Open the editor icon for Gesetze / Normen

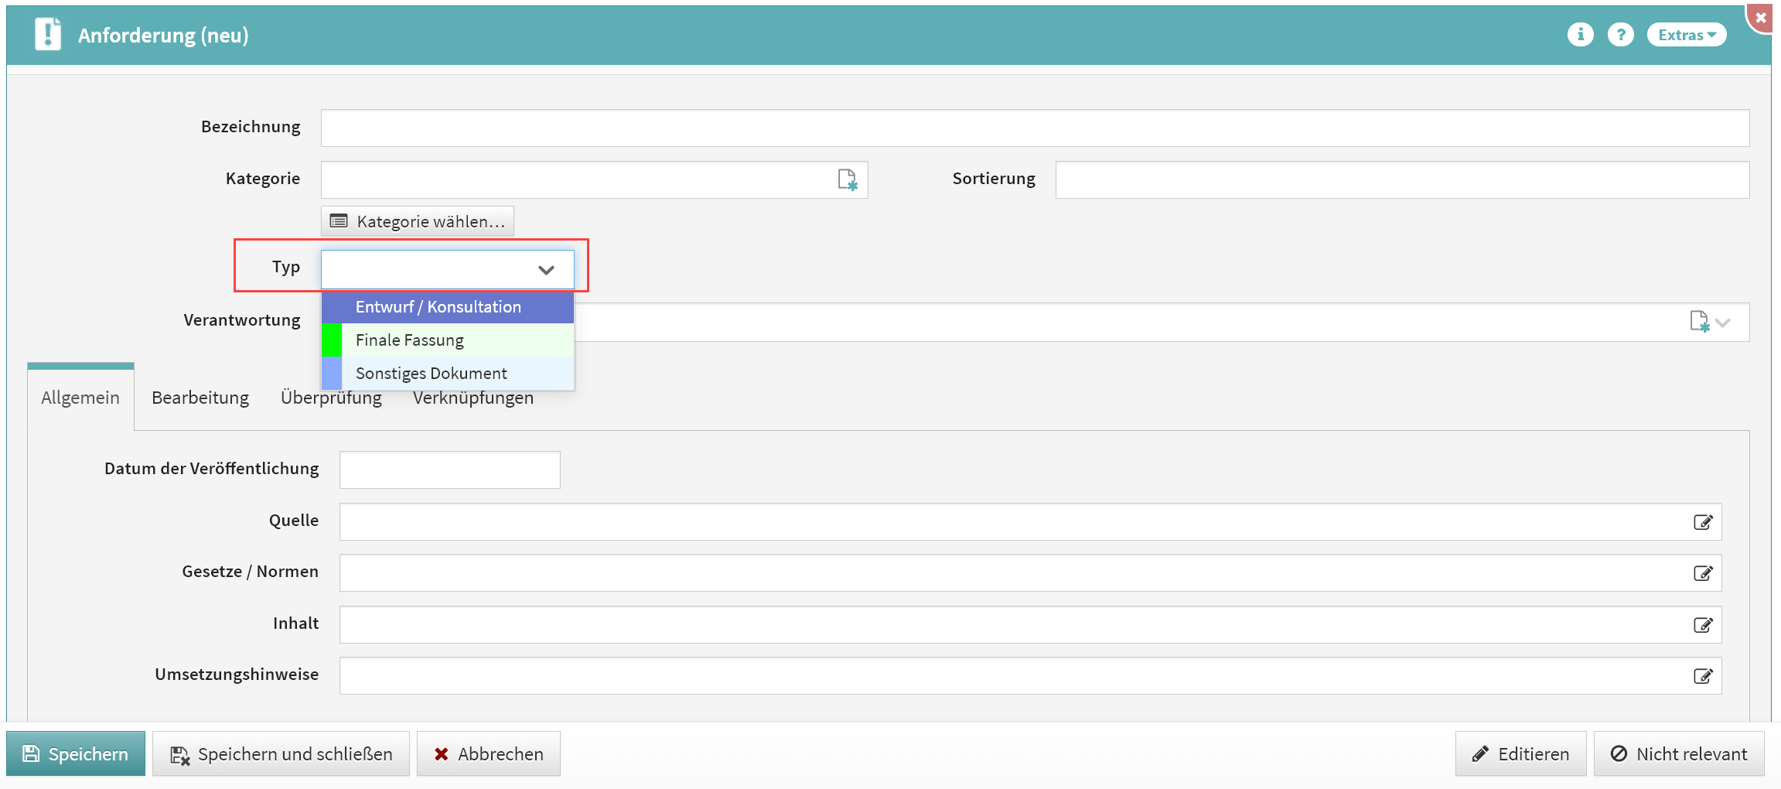point(1702,573)
